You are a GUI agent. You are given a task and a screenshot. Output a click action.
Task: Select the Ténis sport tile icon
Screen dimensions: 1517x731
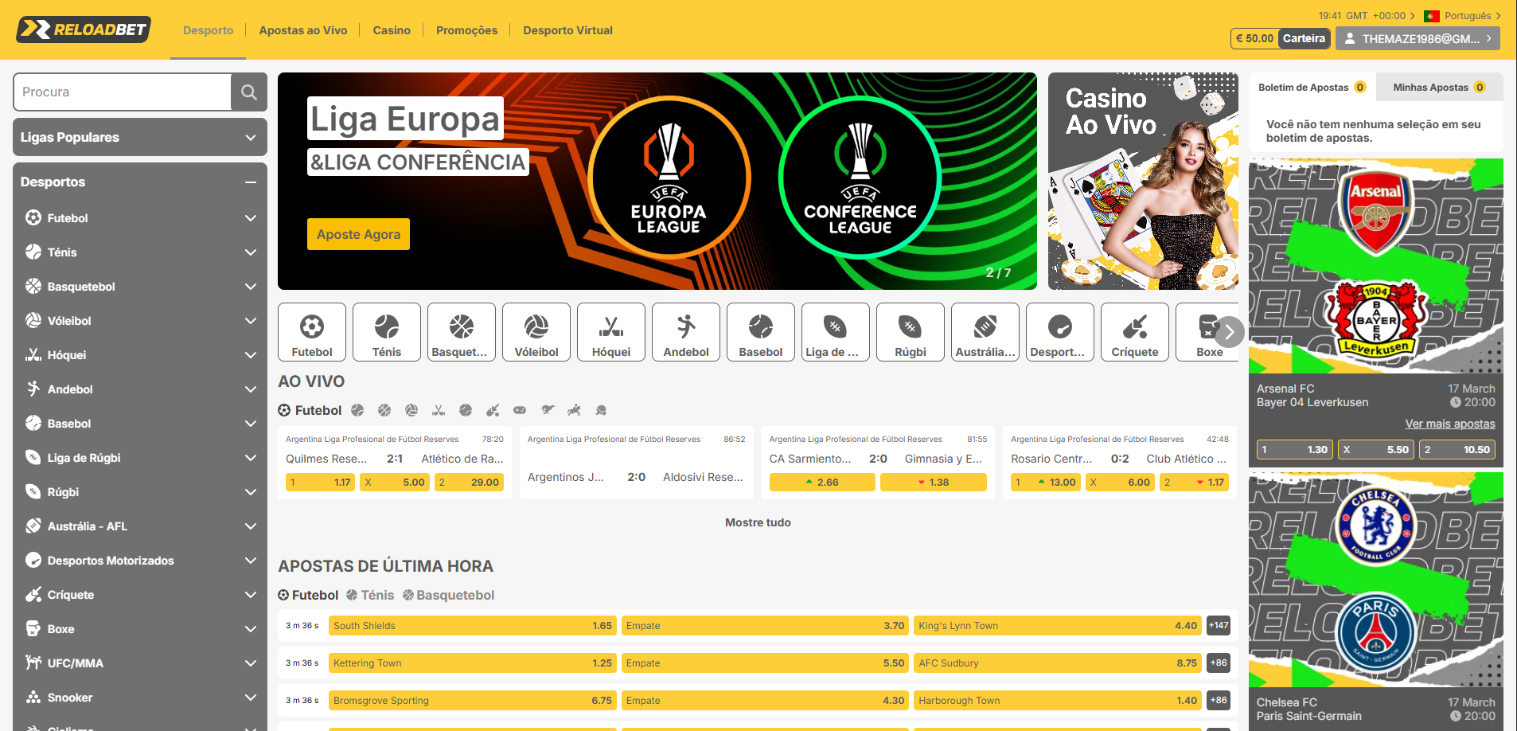point(387,326)
